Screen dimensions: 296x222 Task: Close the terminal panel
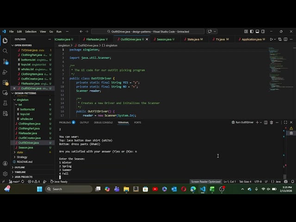click(291, 123)
